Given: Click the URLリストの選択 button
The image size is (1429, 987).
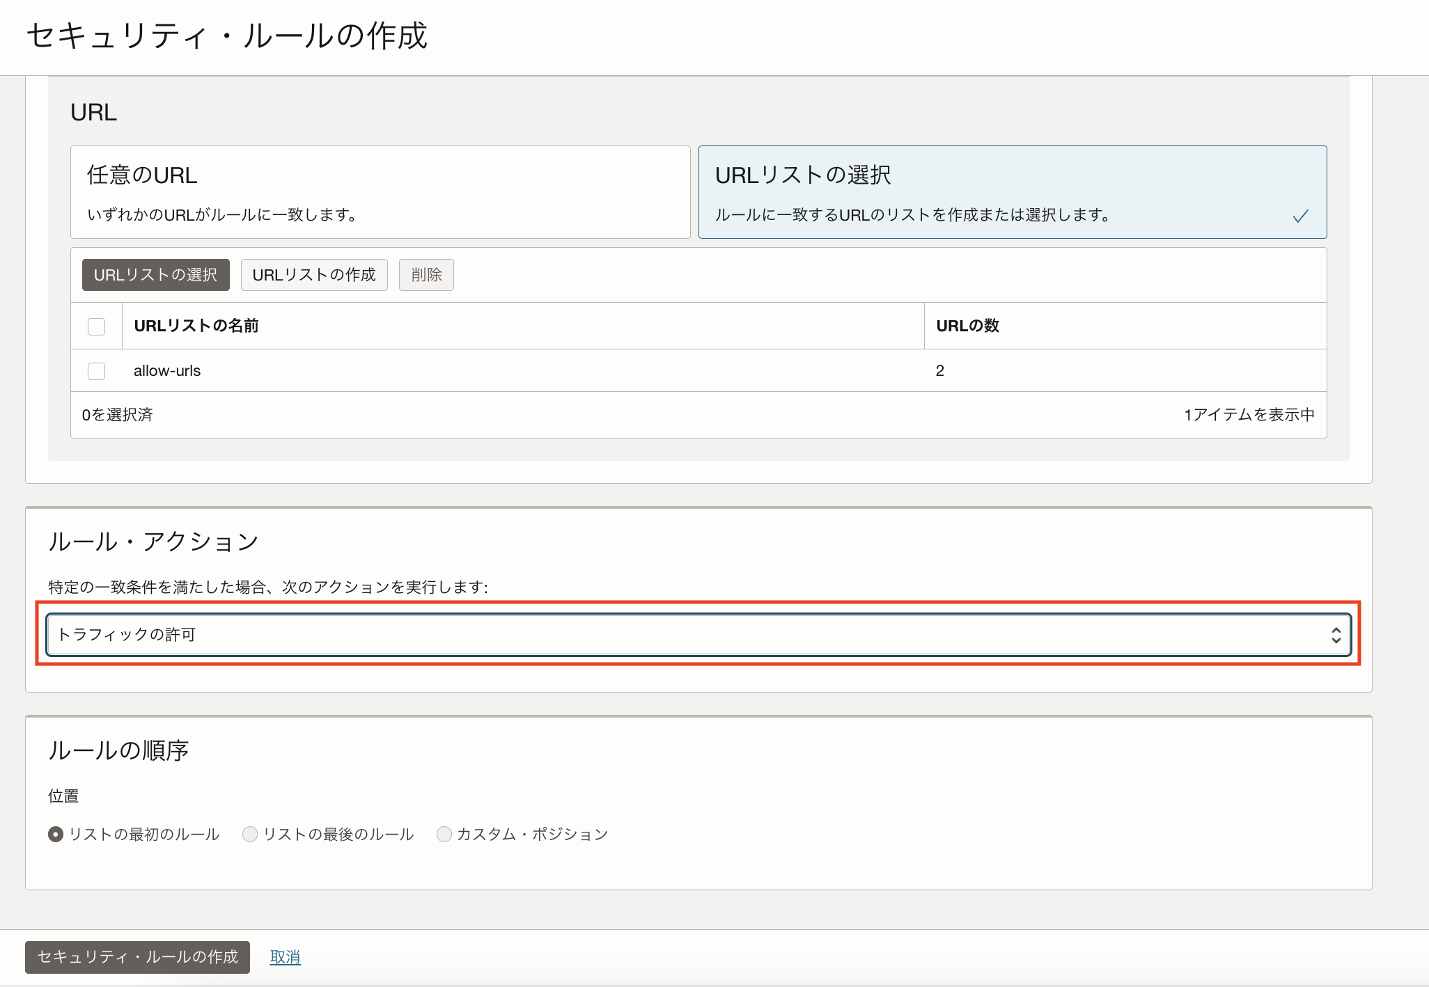Looking at the screenshot, I should coord(155,275).
